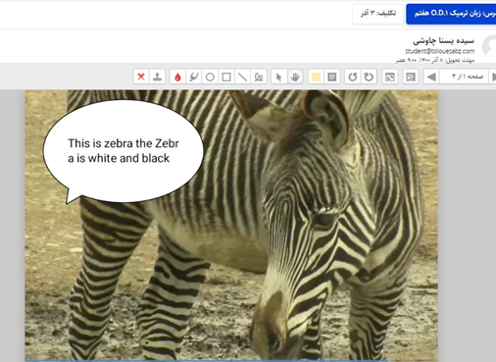The height and width of the screenshot is (362, 496).
Task: Select the straight line tool
Action: coord(242,77)
